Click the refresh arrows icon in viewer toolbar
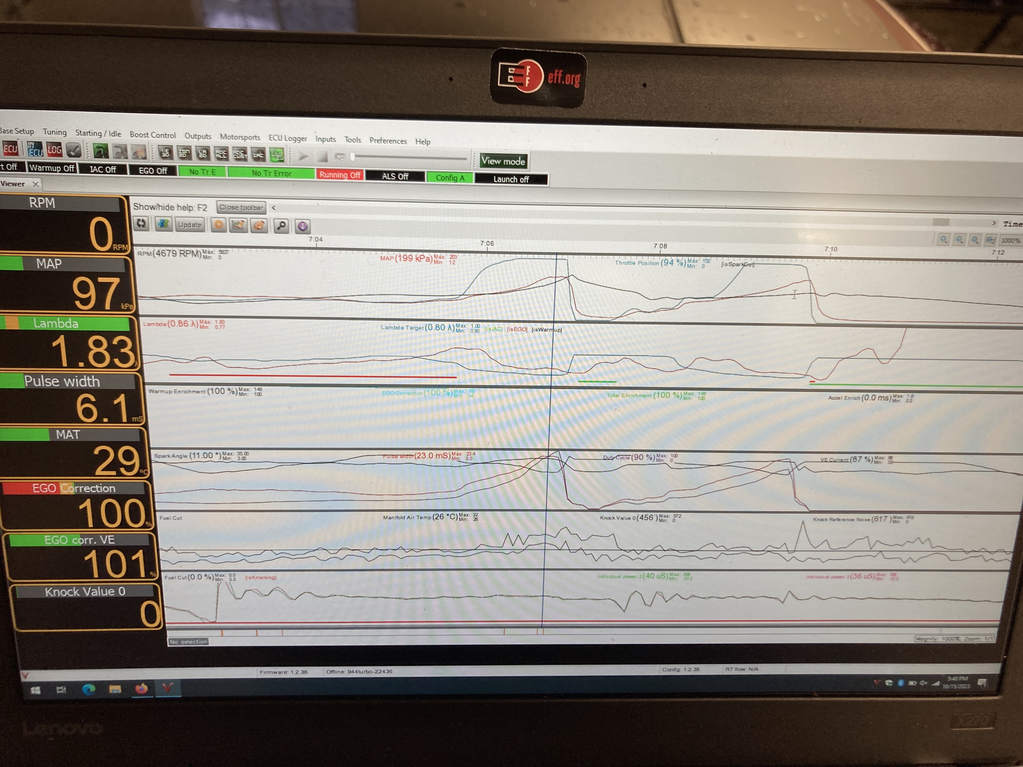The image size is (1023, 767). coord(141,223)
